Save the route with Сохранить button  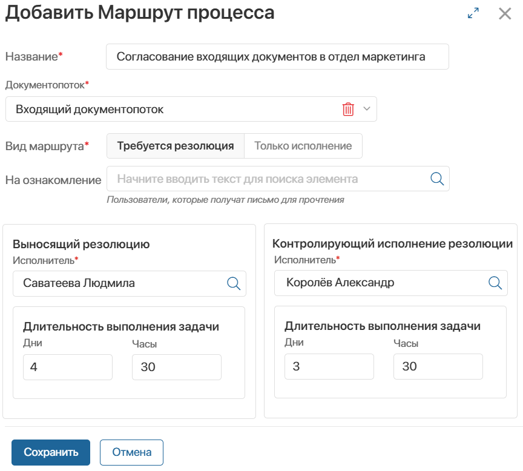click(50, 452)
